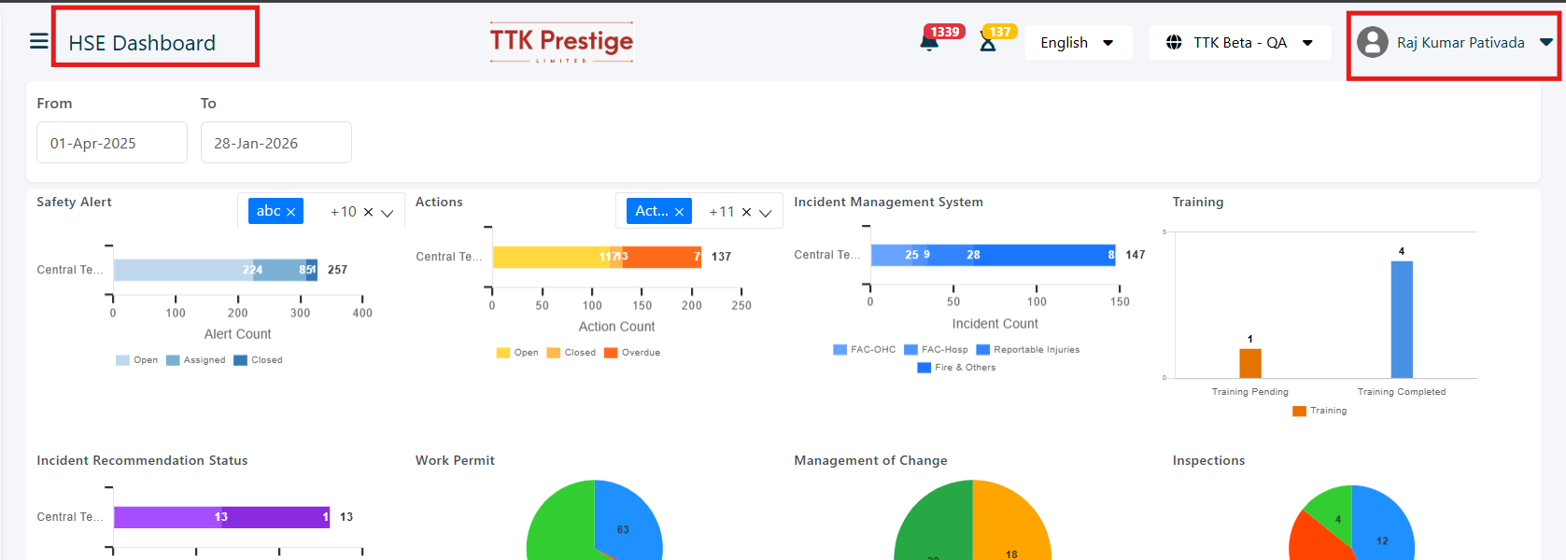Open the hamburger navigation menu
Image resolution: width=1566 pixels, height=560 pixels.
point(38,41)
